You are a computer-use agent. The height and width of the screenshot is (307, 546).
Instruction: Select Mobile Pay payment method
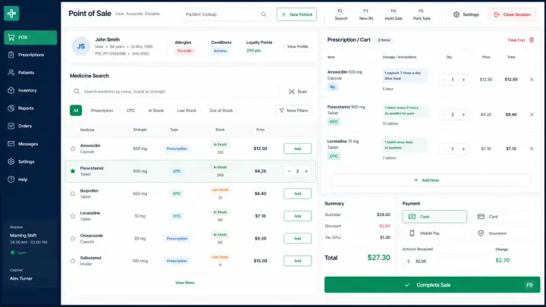[435, 233]
